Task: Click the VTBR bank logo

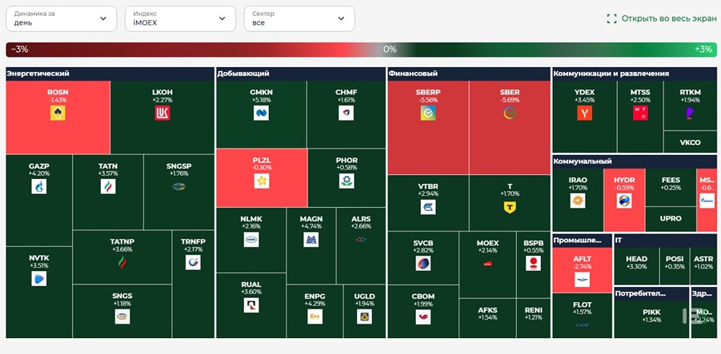Action: click(428, 207)
